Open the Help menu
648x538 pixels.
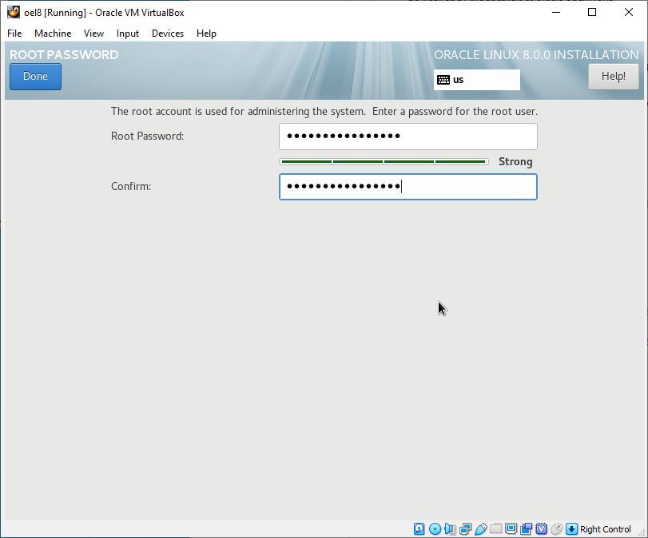tap(206, 34)
